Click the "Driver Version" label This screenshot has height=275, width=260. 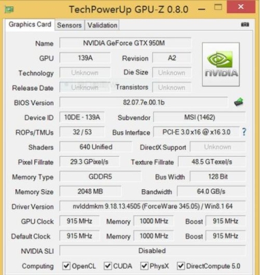point(32,207)
